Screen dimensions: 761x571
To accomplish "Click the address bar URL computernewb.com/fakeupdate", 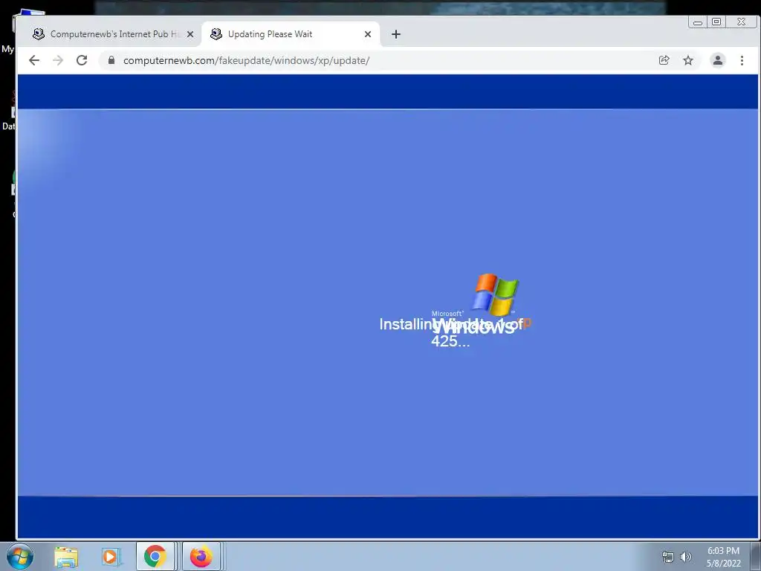I will click(x=246, y=60).
